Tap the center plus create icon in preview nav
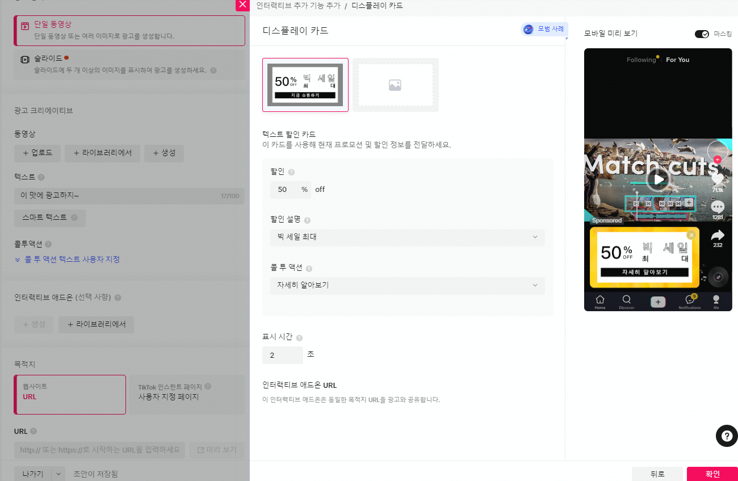This screenshot has width=738, height=481. (657, 302)
